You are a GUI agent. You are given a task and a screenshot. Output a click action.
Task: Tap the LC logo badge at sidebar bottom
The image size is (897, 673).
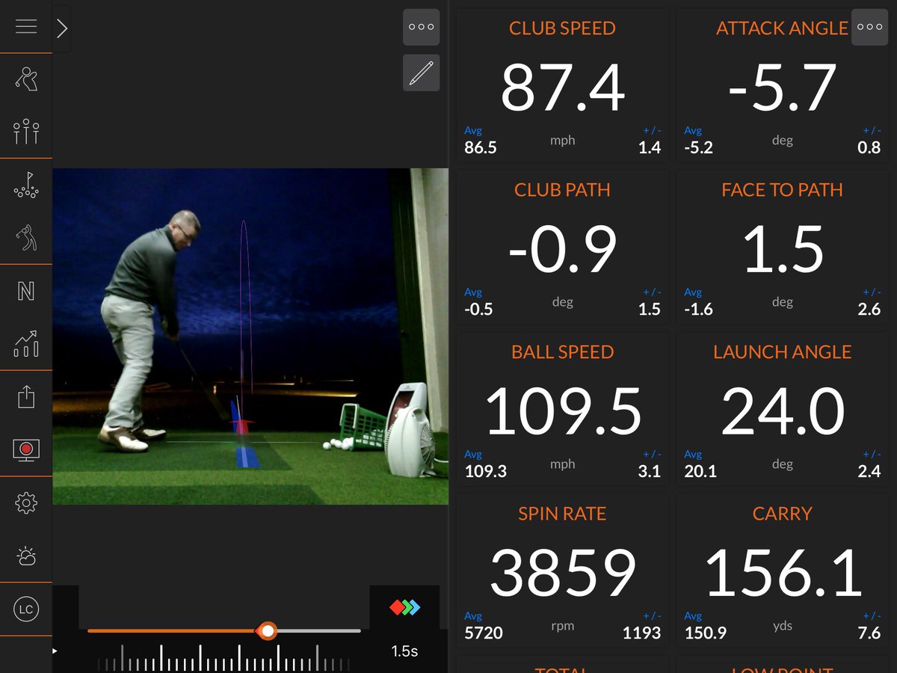coord(27,609)
